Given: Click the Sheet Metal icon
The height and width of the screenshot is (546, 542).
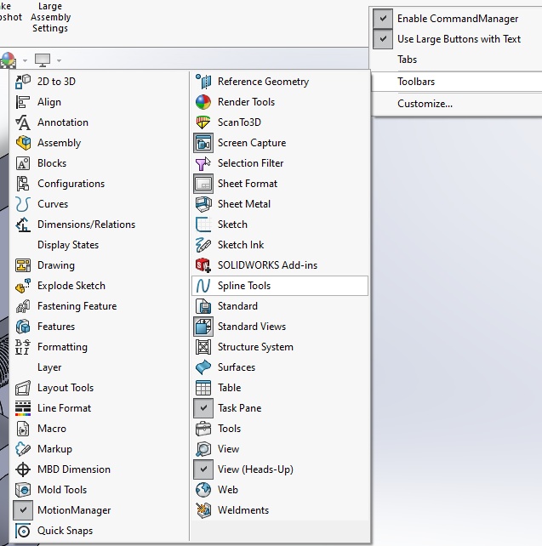Looking at the screenshot, I should [x=203, y=204].
